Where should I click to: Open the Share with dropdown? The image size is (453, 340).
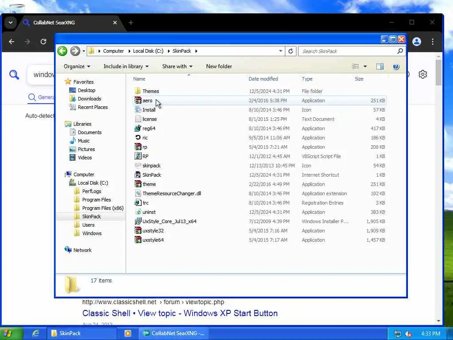[177, 66]
